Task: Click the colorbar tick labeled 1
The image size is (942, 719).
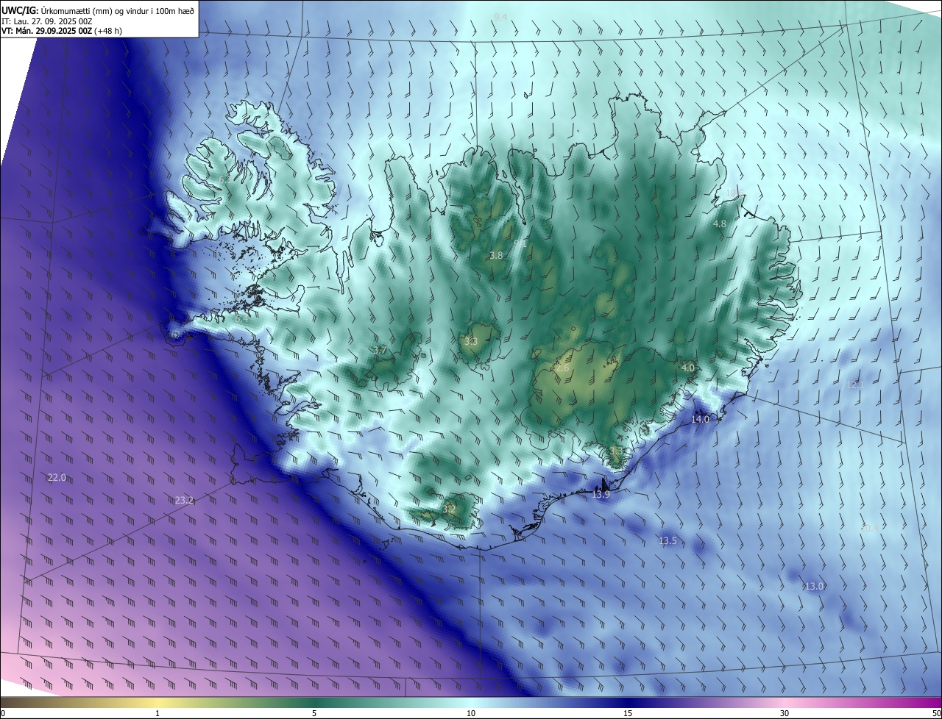Action: pos(157,713)
